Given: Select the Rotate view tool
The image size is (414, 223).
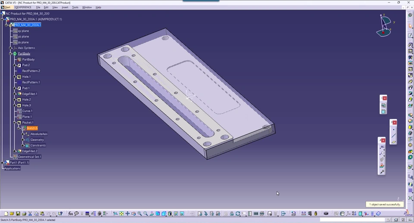Looking at the screenshot, I should coord(134,214).
